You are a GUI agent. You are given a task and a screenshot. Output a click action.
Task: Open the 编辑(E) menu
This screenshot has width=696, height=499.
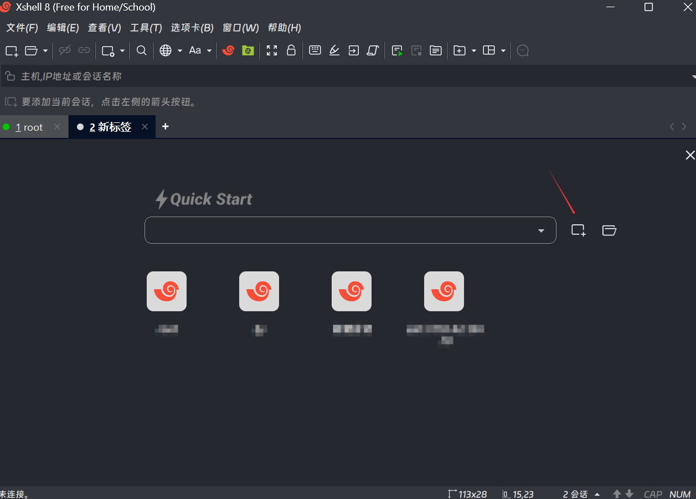(x=63, y=28)
